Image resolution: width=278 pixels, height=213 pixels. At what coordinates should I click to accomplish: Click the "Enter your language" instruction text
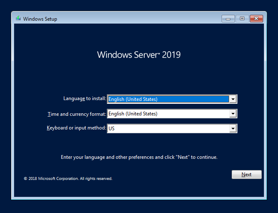coord(139,157)
